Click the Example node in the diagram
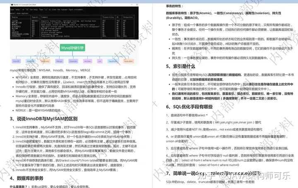 (x=73, y=61)
